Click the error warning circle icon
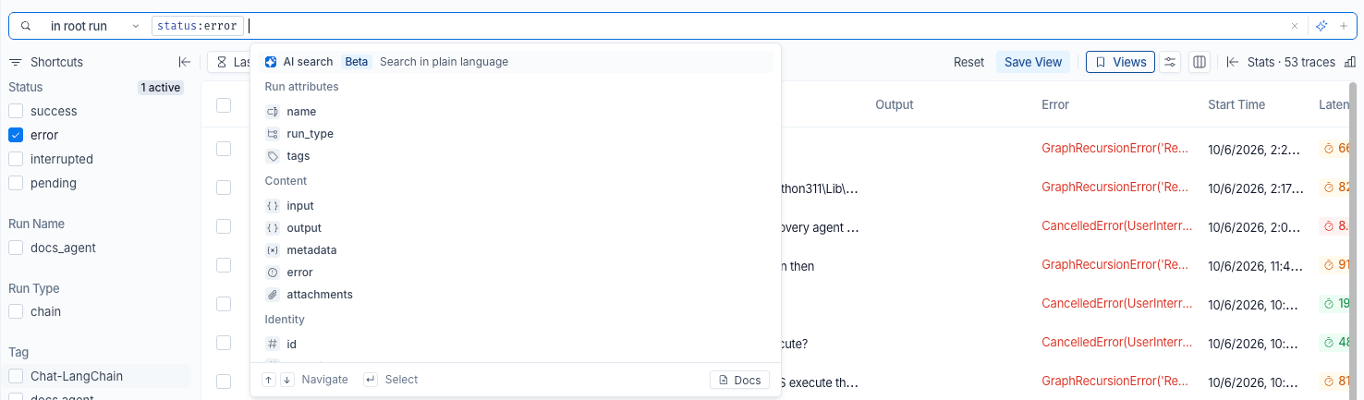This screenshot has width=1364, height=400. click(272, 273)
